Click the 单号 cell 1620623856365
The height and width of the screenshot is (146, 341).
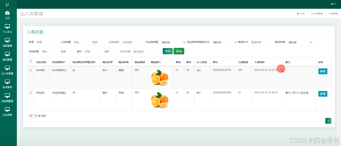point(222,93)
